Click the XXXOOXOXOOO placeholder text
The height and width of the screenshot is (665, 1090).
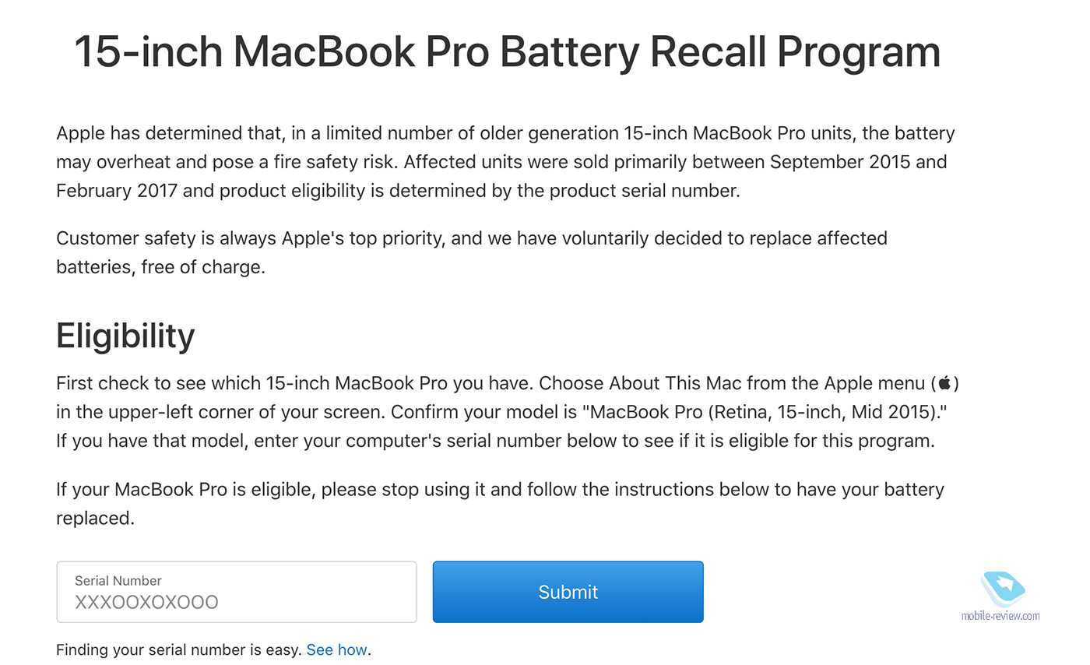146,602
